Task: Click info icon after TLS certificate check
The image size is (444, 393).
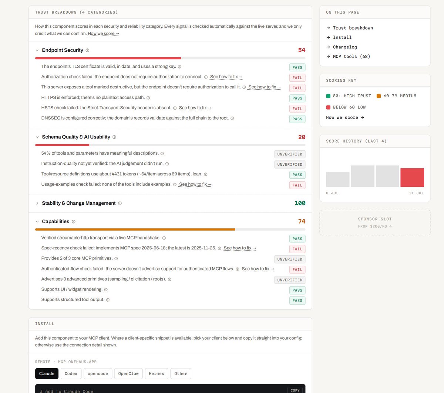Action: click(x=179, y=67)
